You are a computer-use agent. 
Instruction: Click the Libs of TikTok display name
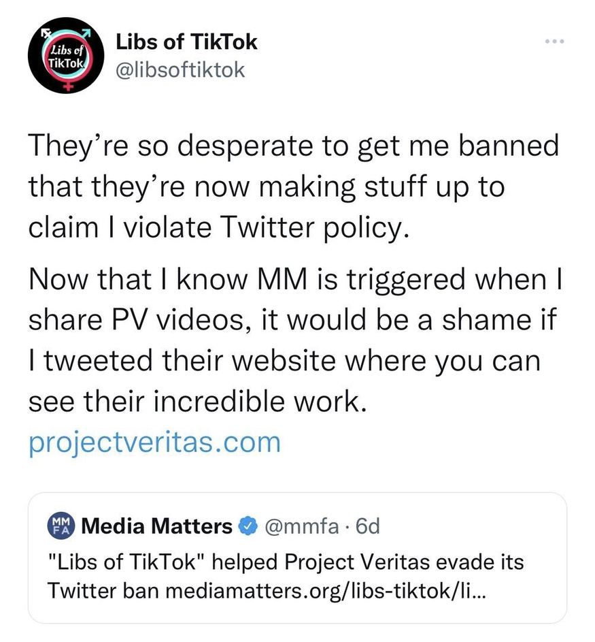187,42
